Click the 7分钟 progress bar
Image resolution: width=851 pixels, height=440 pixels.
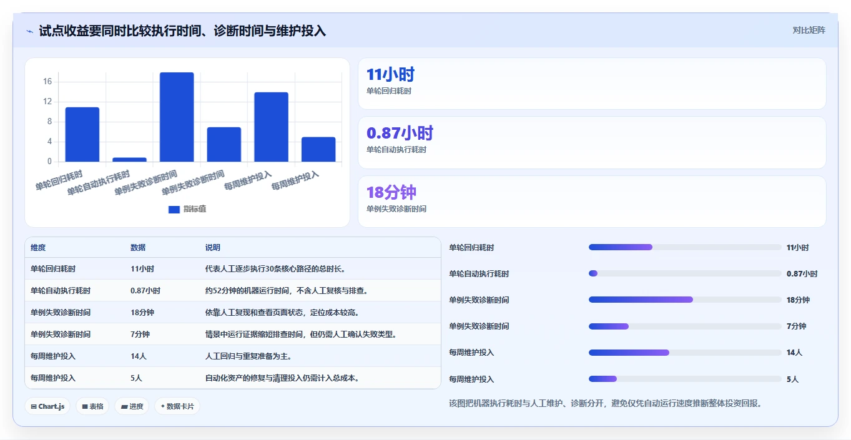[685, 326]
